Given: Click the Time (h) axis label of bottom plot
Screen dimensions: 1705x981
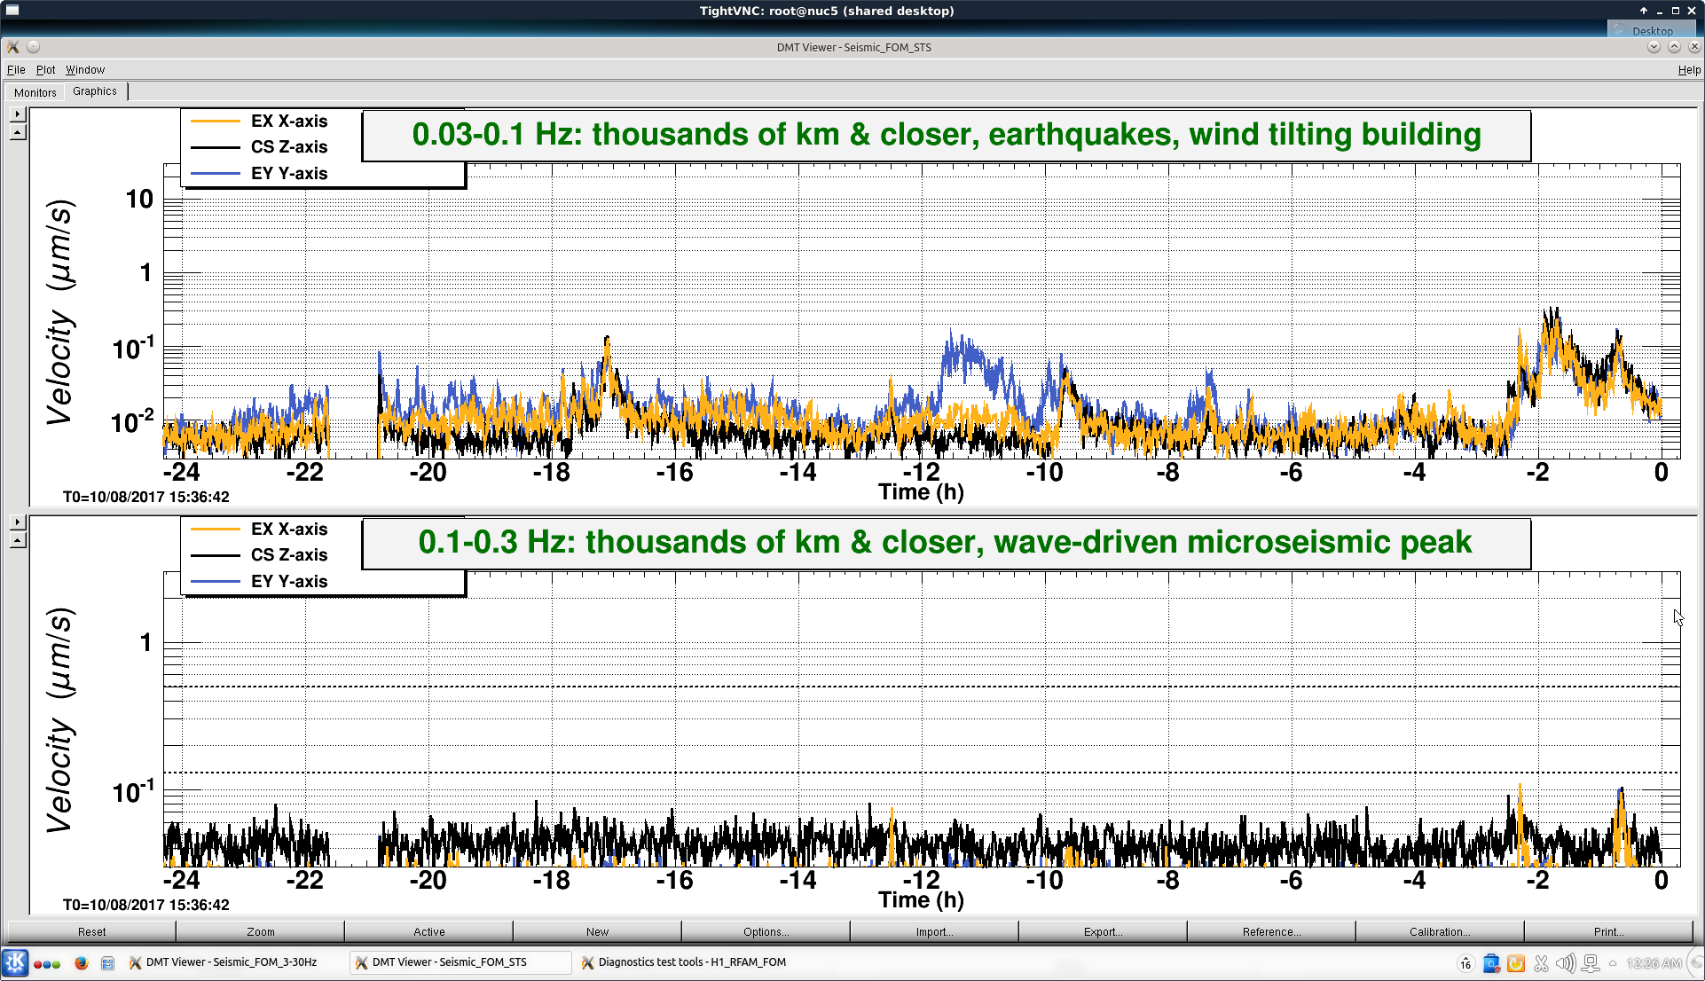Looking at the screenshot, I should point(921,900).
